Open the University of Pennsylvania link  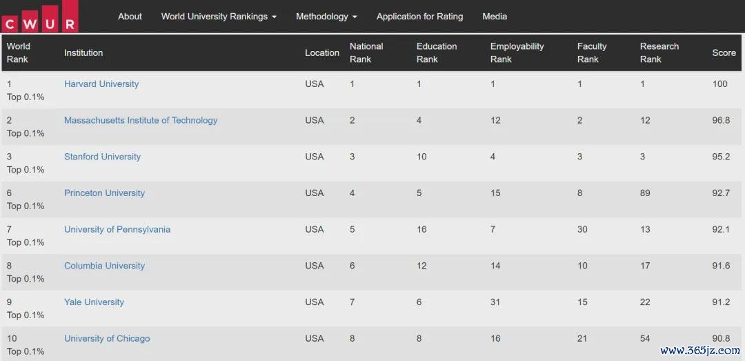[x=117, y=229]
